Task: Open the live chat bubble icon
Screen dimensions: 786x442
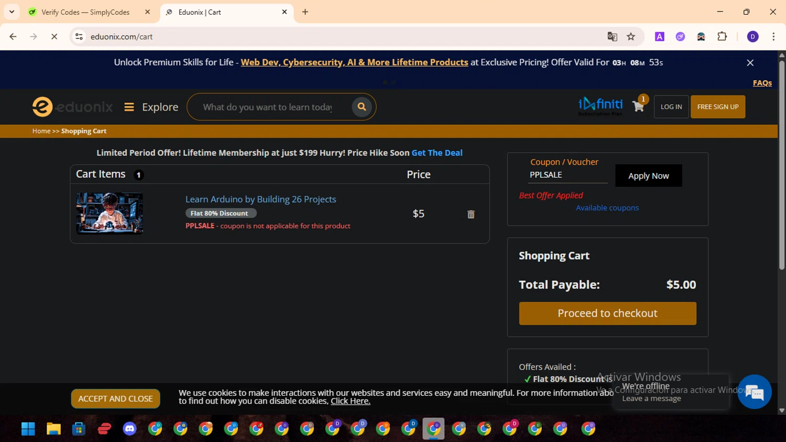Action: [x=754, y=392]
